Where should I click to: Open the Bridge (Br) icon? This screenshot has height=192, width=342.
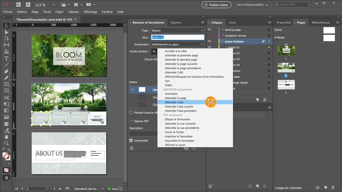(19, 5)
